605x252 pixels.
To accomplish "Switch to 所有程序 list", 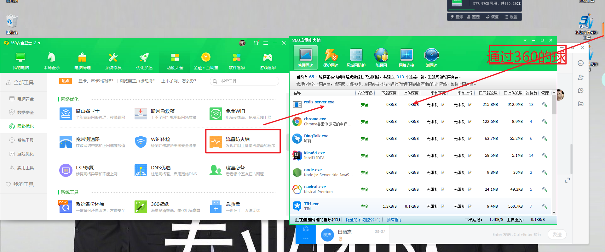I will click(x=395, y=220).
